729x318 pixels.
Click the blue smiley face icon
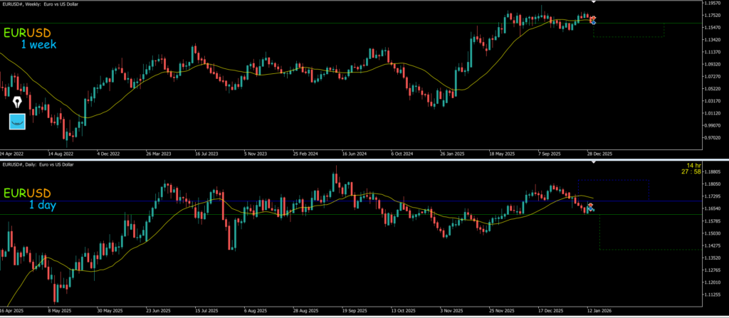pos(17,121)
